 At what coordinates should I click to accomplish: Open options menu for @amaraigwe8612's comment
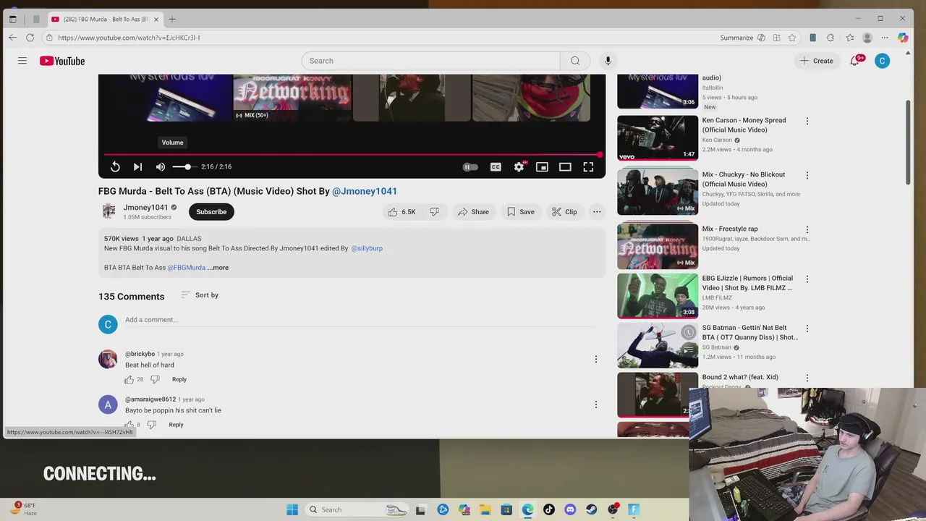(x=596, y=404)
